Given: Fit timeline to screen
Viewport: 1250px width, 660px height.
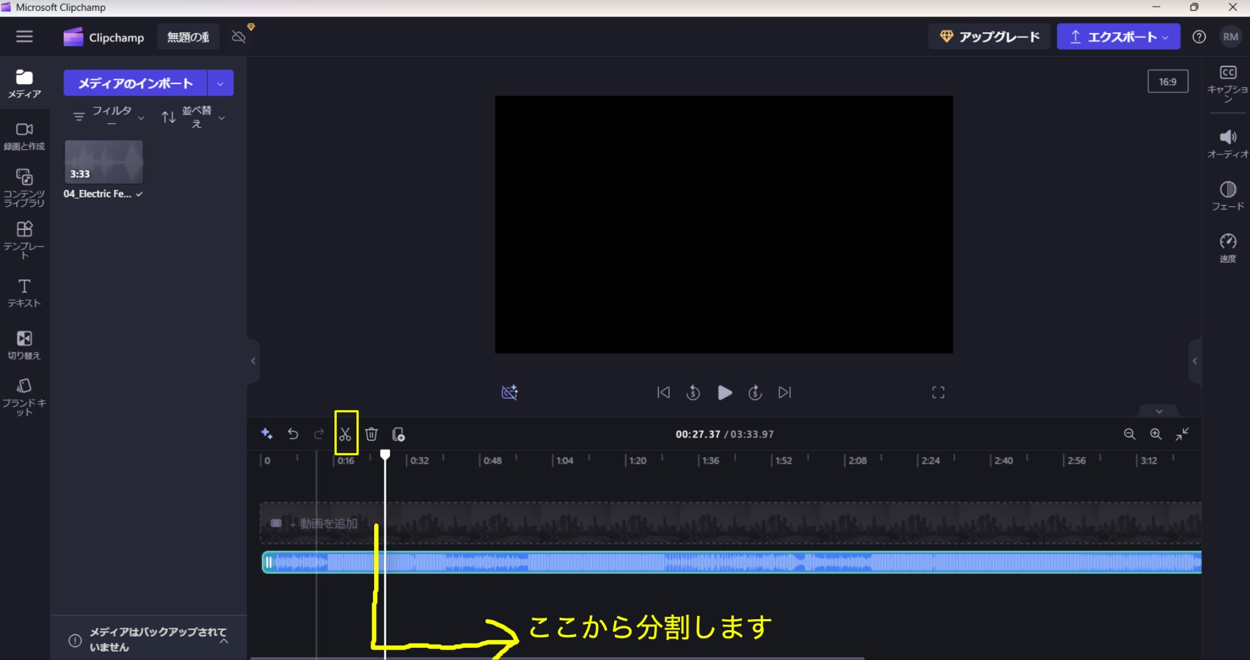Looking at the screenshot, I should coord(1182,434).
